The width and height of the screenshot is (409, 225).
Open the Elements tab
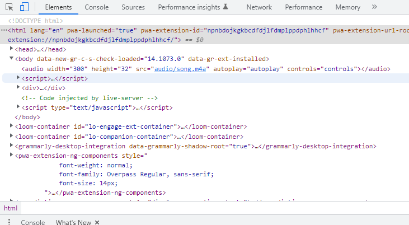click(x=58, y=7)
